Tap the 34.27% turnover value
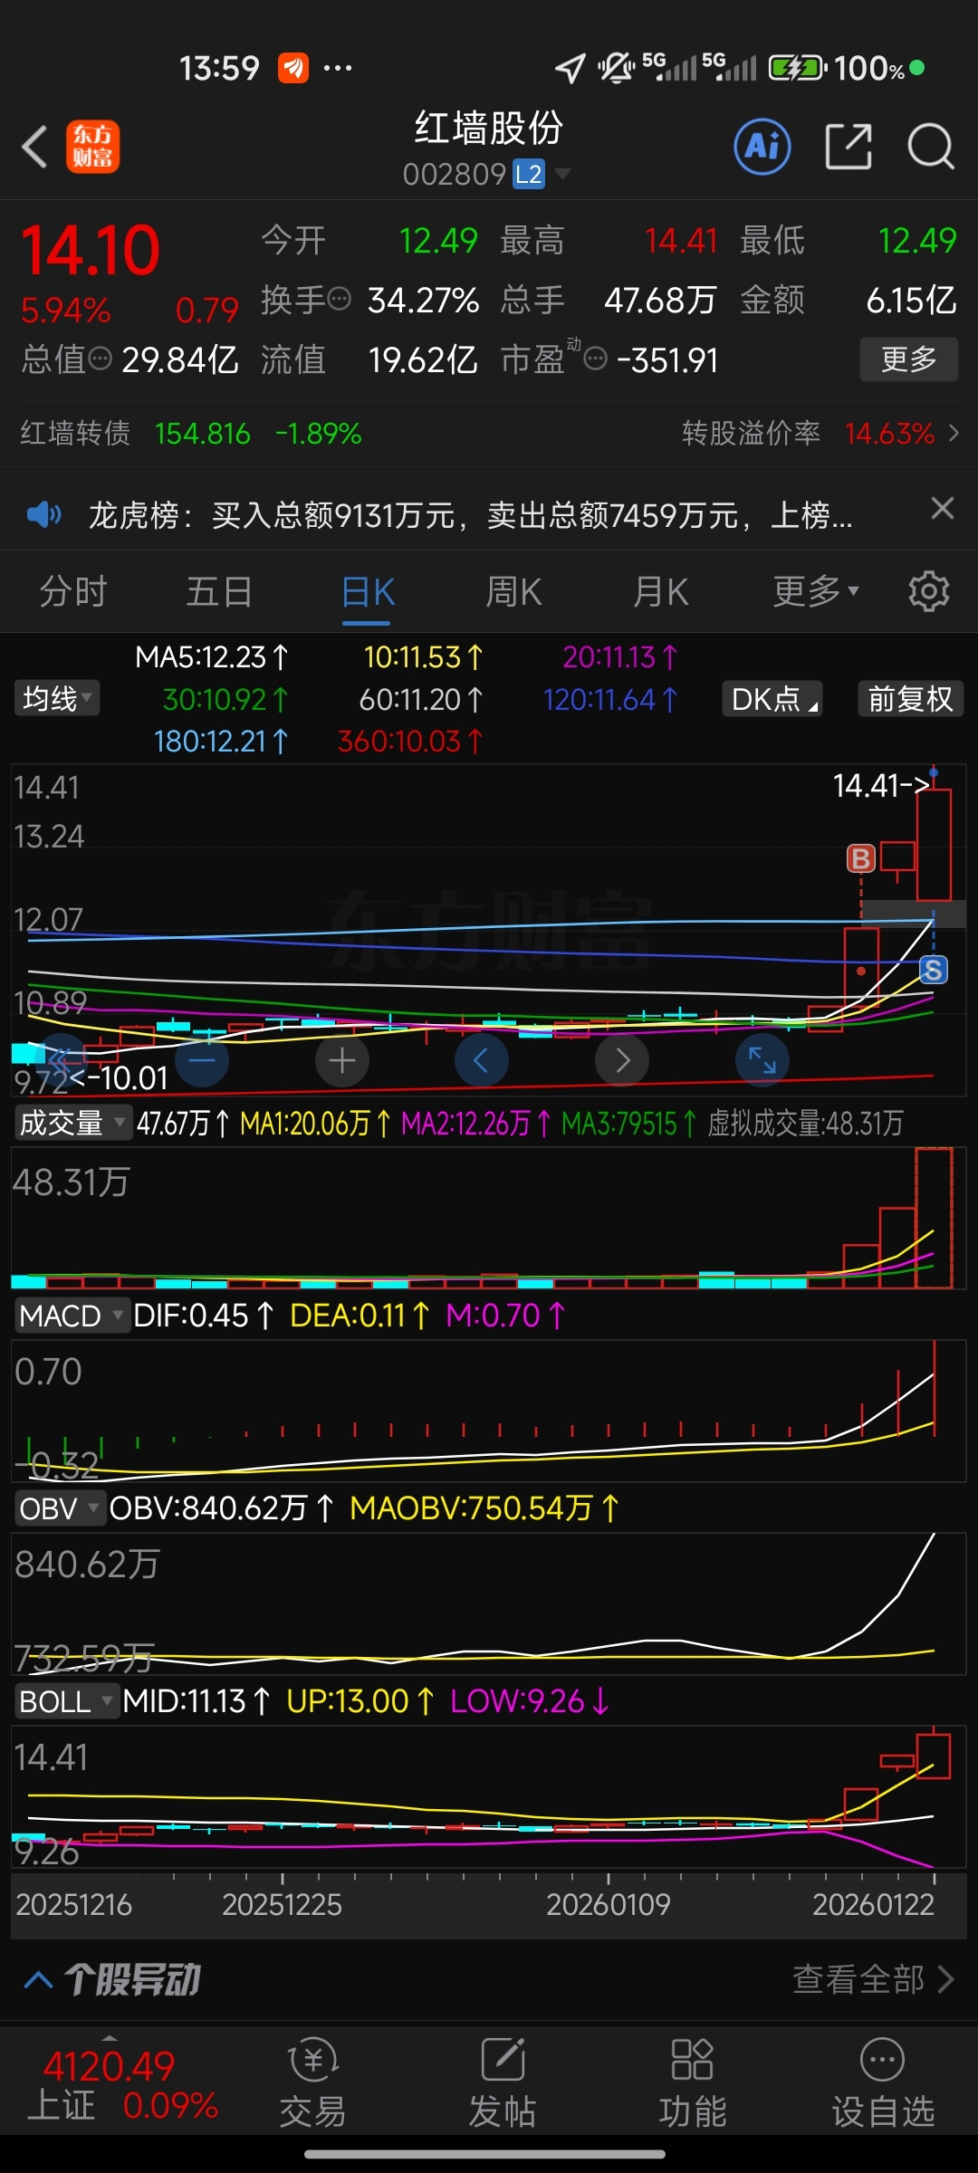The height and width of the screenshot is (2173, 978). (423, 300)
